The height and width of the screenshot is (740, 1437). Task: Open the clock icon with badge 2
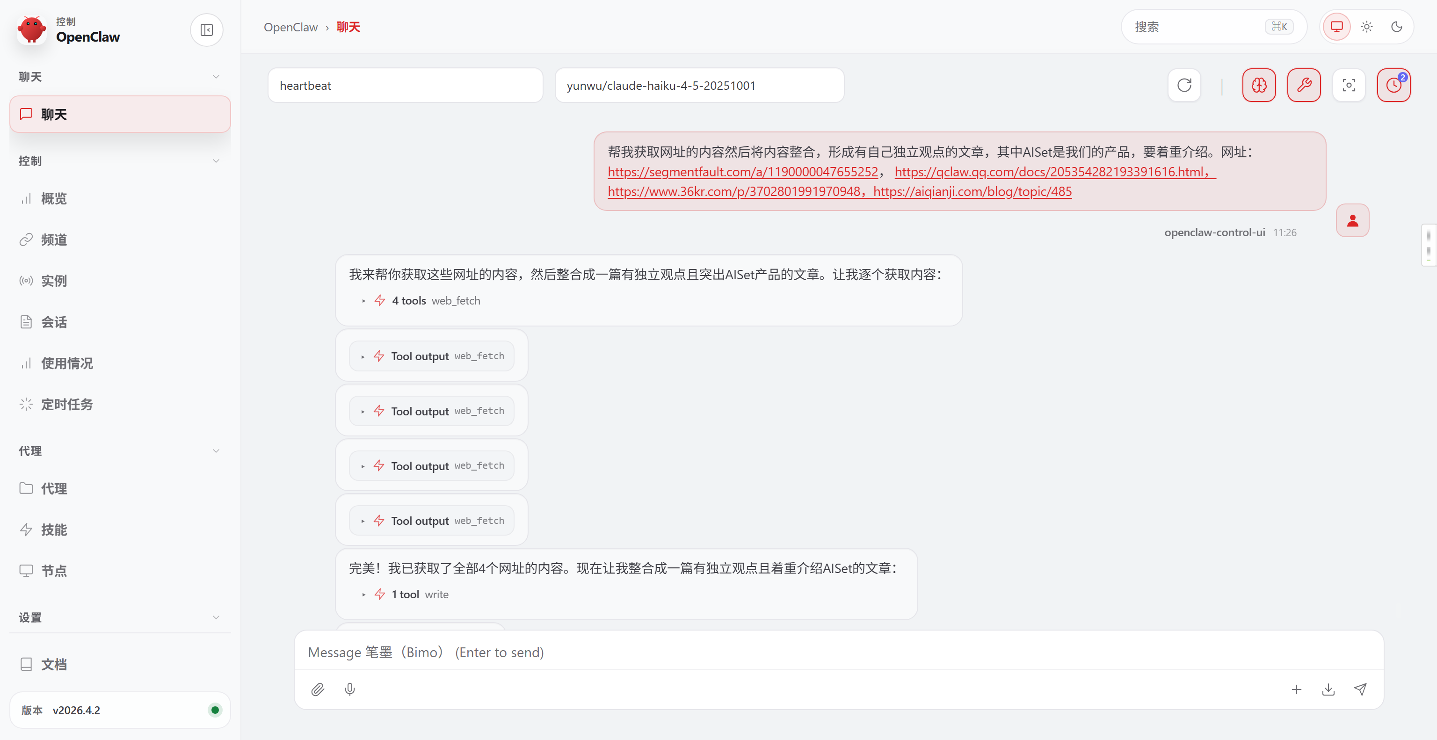click(x=1393, y=85)
